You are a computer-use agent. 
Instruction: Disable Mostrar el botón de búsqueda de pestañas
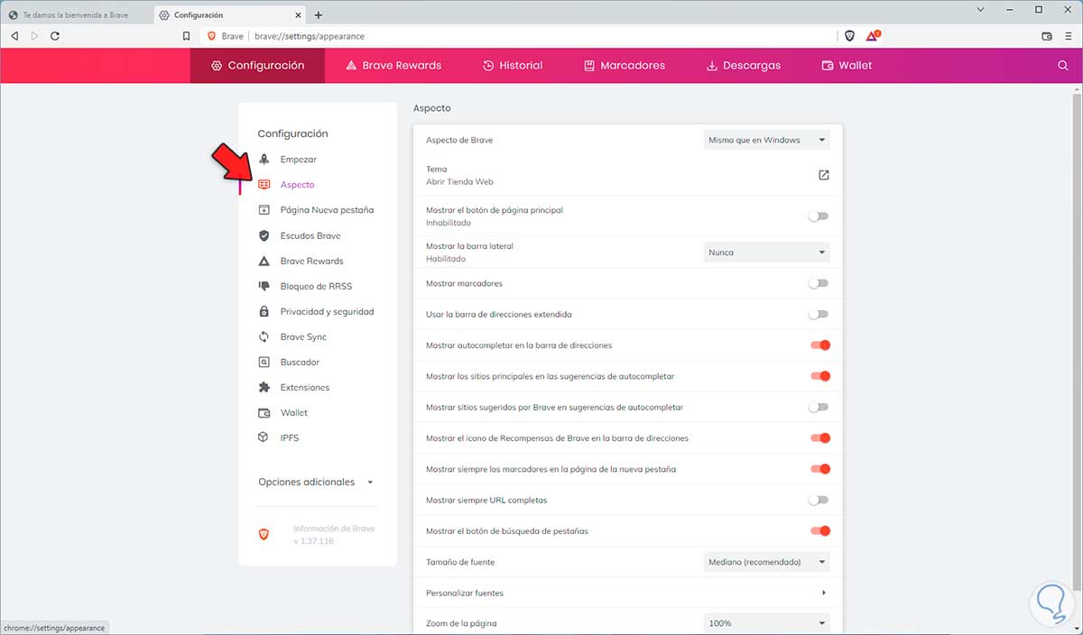coord(819,531)
